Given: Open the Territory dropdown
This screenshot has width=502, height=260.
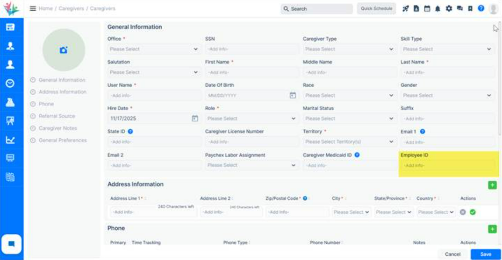Looking at the screenshot, I should 350,142.
